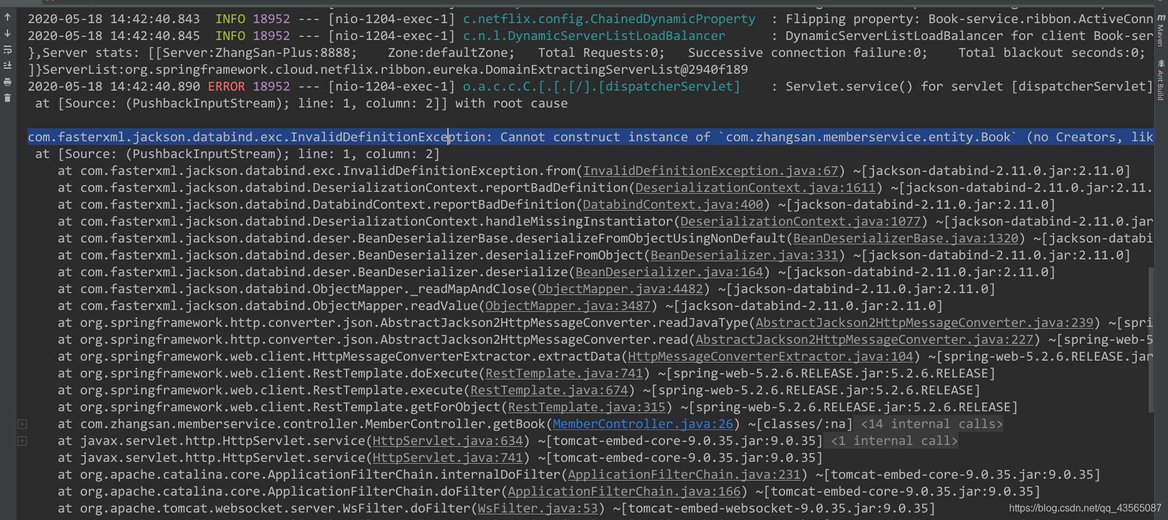
Task: Open AbstractJackson2HttpMessageConverter.java:239 link
Action: click(x=925, y=322)
